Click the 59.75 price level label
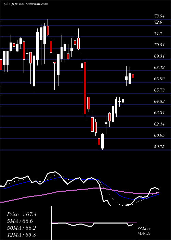The height and width of the screenshot is (240, 171). (159, 147)
